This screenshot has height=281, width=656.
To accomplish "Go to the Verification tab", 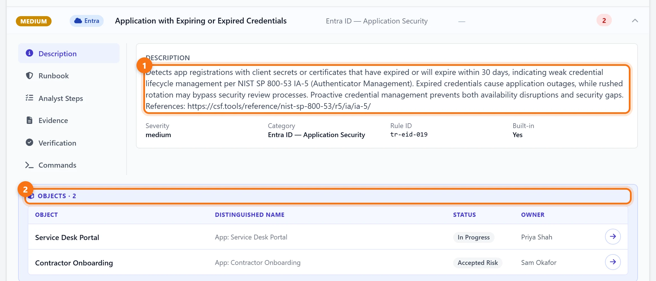I will tap(69, 143).
